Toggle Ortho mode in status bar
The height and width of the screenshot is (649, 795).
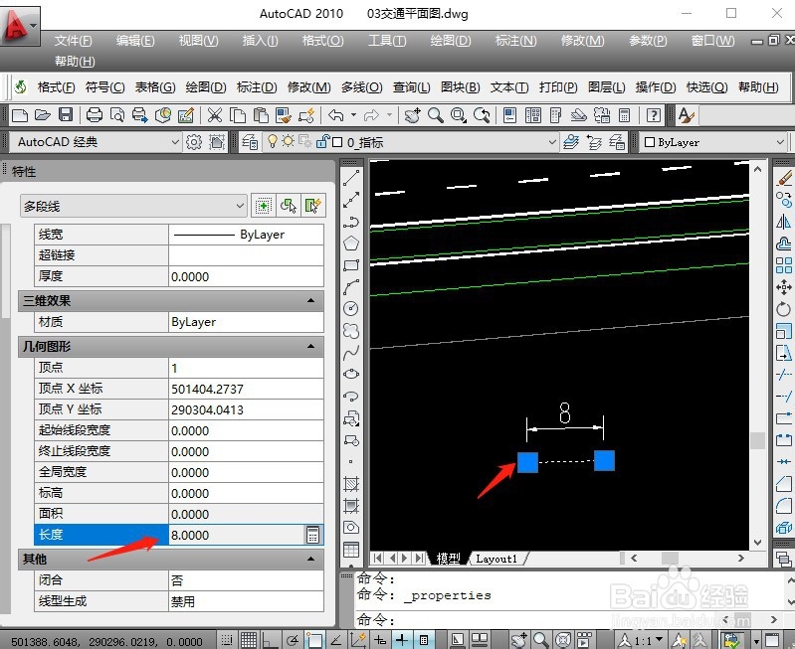(x=270, y=640)
